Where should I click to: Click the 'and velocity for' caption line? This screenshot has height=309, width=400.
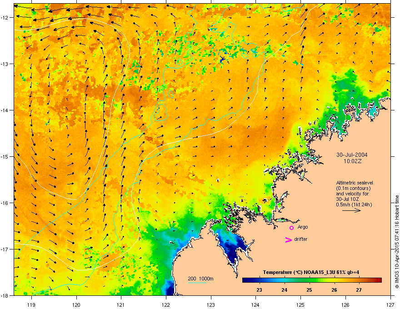click(x=352, y=194)
